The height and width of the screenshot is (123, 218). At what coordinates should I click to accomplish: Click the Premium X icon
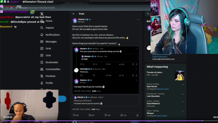pyautogui.click(x=42, y=76)
